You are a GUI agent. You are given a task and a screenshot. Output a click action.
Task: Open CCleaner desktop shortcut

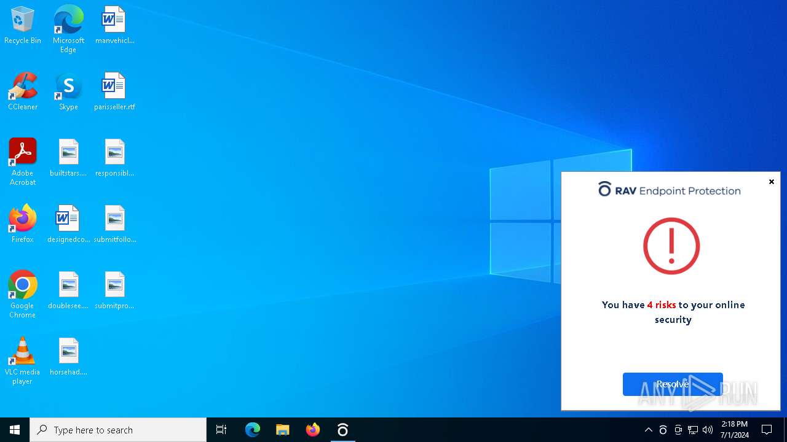pyautogui.click(x=23, y=92)
